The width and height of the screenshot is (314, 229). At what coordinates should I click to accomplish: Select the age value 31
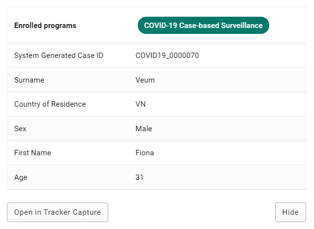[139, 177]
